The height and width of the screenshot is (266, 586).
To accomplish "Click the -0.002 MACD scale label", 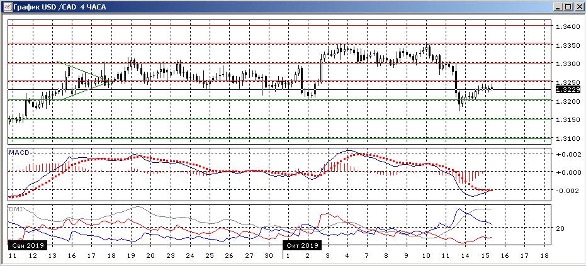I will coord(567,191).
